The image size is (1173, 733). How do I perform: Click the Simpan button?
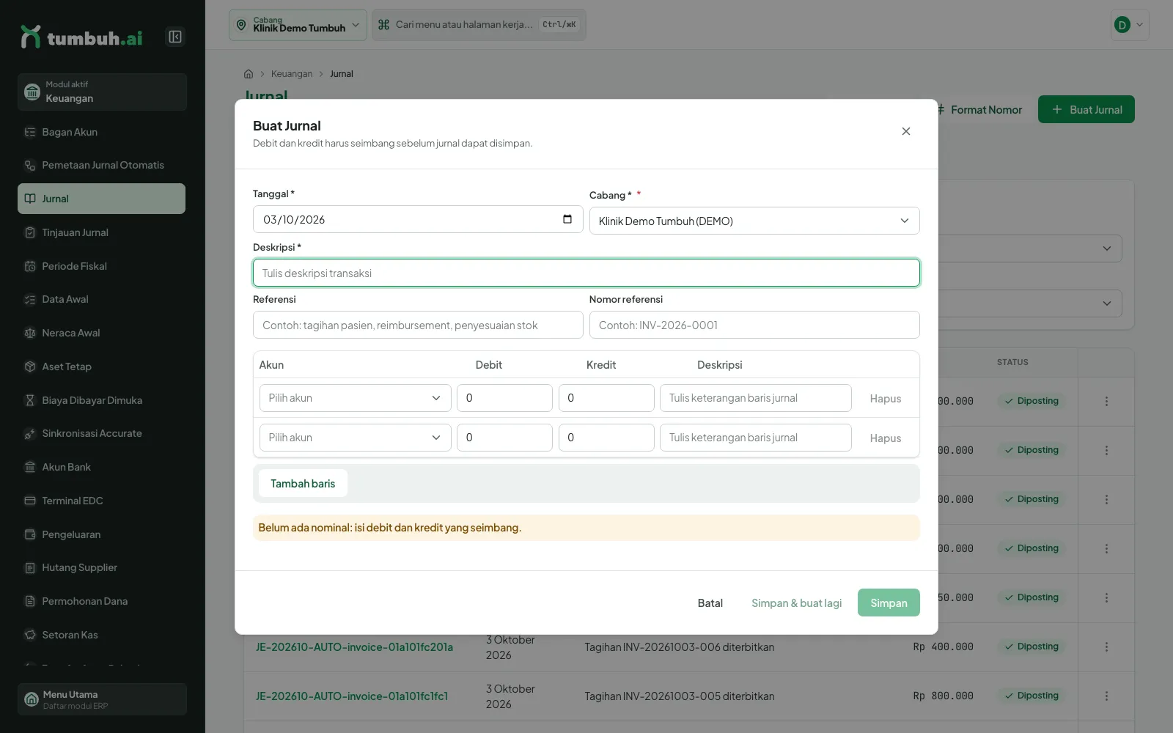point(889,603)
